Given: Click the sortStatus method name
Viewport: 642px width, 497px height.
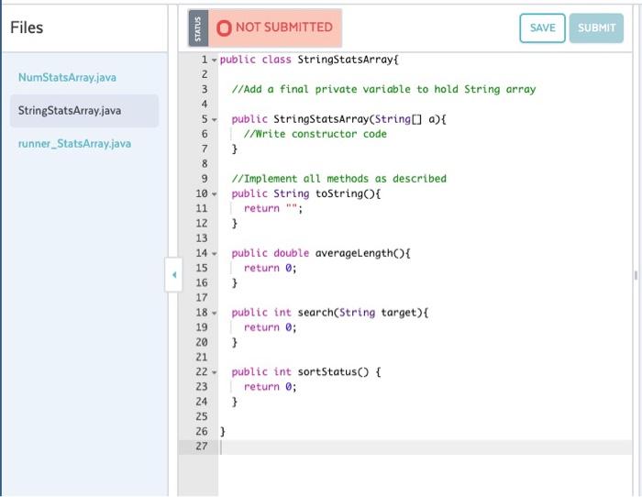Looking at the screenshot, I should click(327, 371).
